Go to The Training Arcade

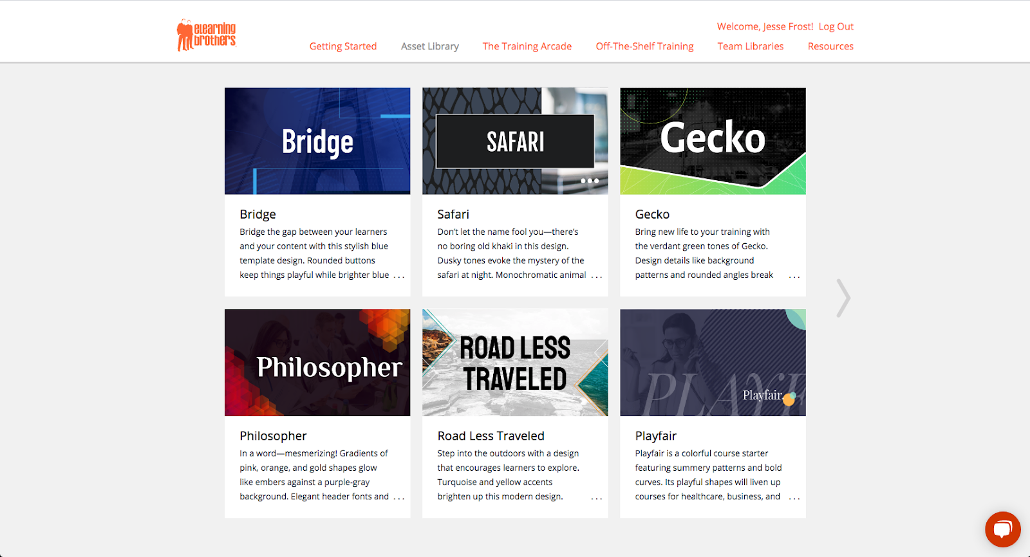pos(527,46)
